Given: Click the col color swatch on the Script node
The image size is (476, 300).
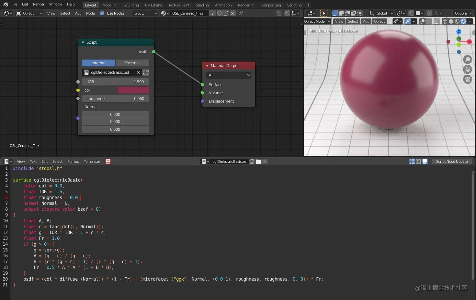Looking at the screenshot, I should click(133, 90).
